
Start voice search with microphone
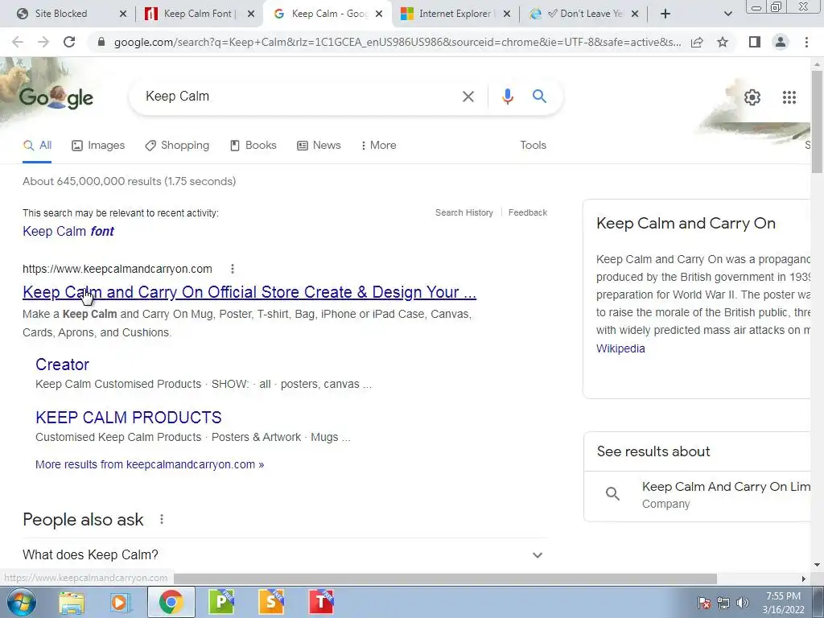tap(507, 97)
